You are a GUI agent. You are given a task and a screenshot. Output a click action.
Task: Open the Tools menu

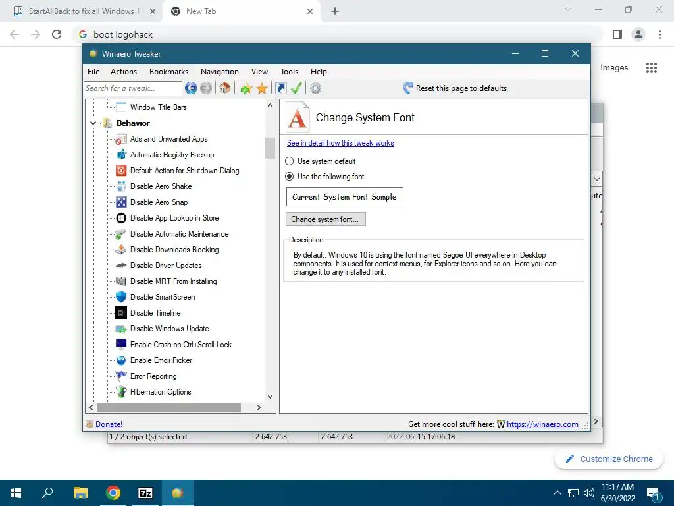click(x=290, y=72)
